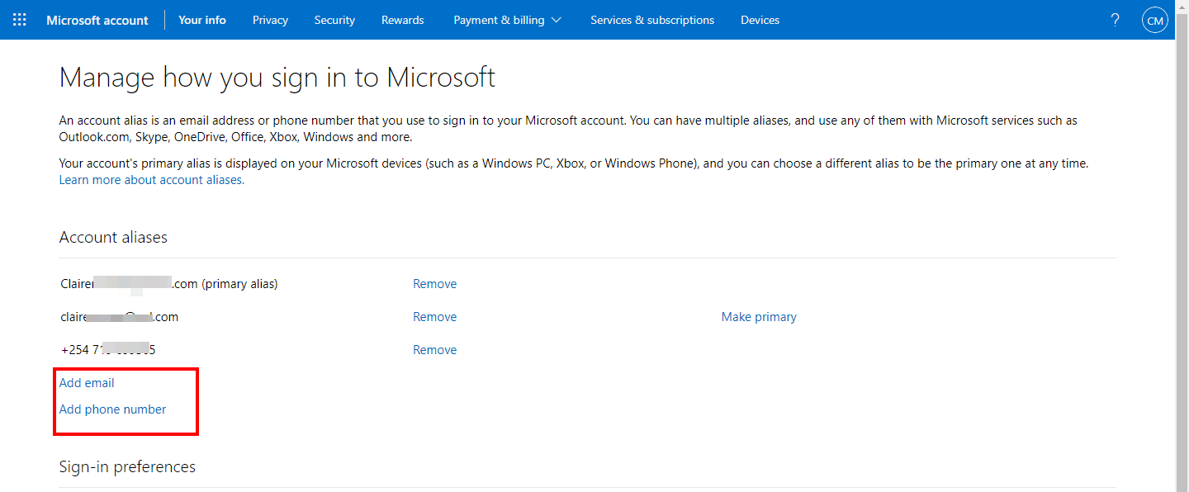Click the Add email link
This screenshot has height=492, width=1189.
coord(87,383)
